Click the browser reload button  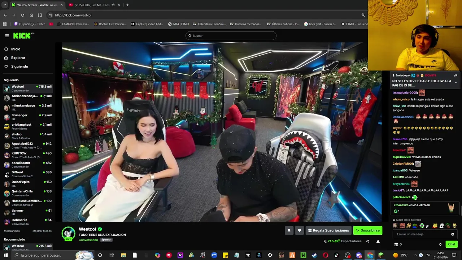coord(22,15)
